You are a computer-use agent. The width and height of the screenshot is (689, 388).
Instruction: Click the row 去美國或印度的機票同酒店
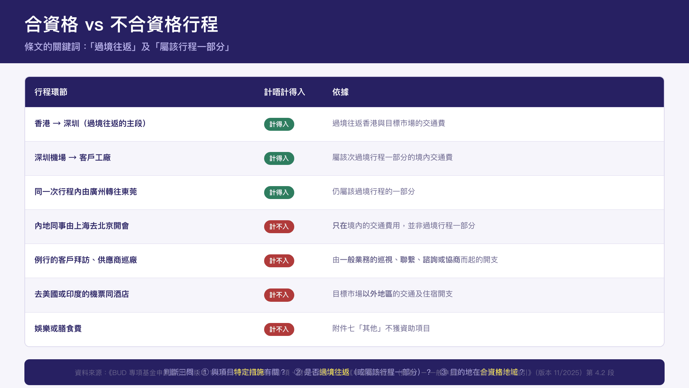tap(344, 295)
